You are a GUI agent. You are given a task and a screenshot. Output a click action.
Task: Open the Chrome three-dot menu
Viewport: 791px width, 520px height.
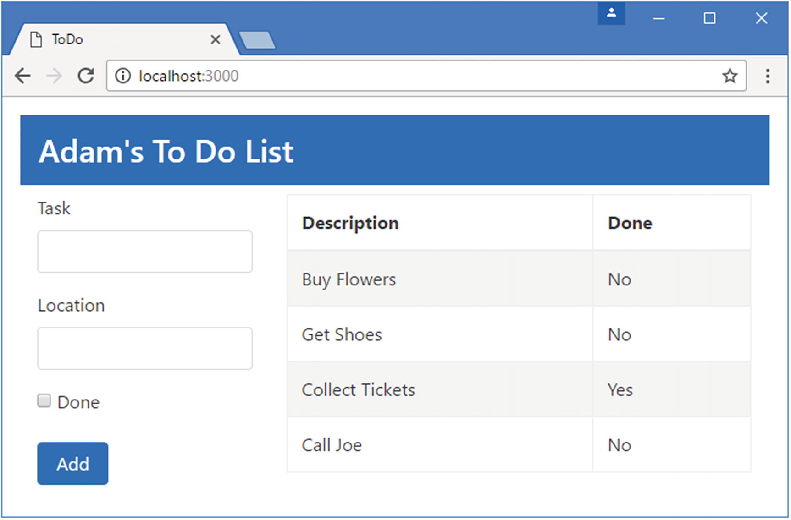pos(767,76)
